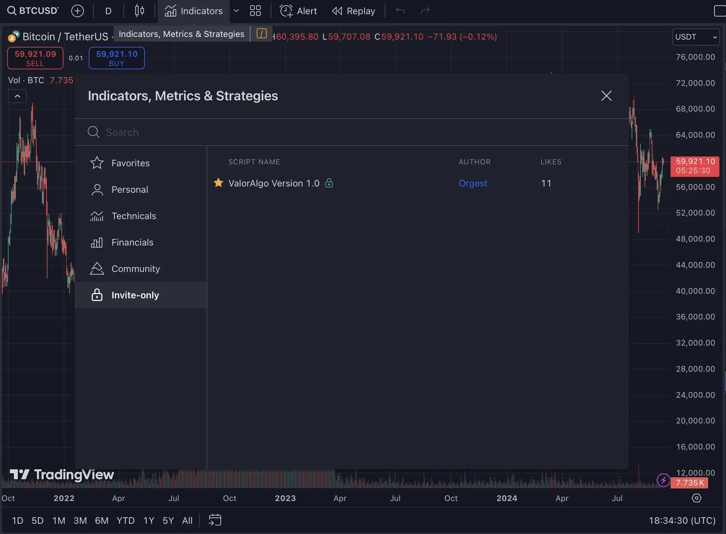726x534 pixels.
Task: Click the blue BUY price button
Action: (x=117, y=58)
